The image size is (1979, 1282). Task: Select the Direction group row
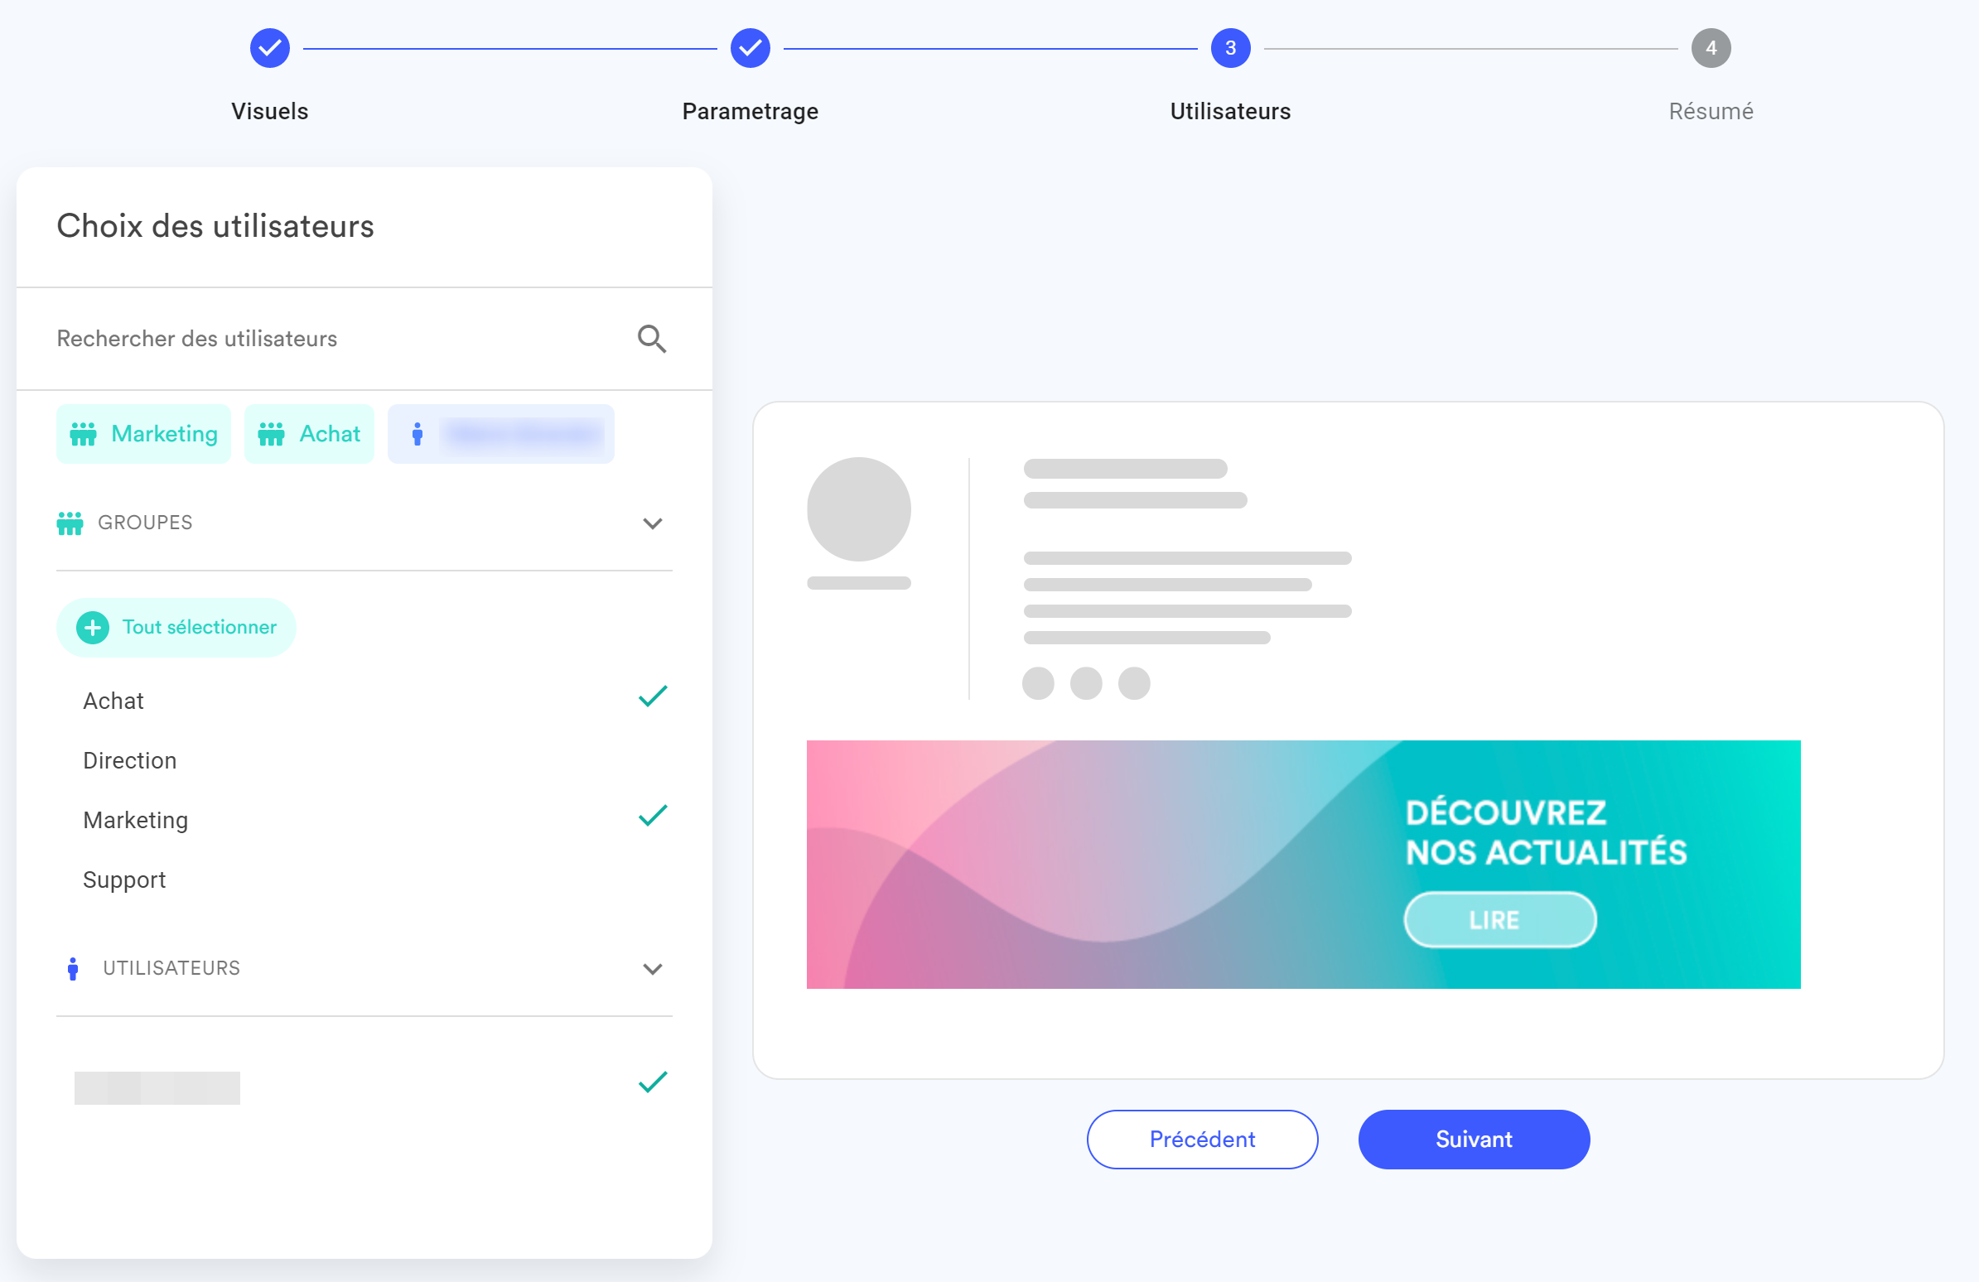tap(131, 761)
